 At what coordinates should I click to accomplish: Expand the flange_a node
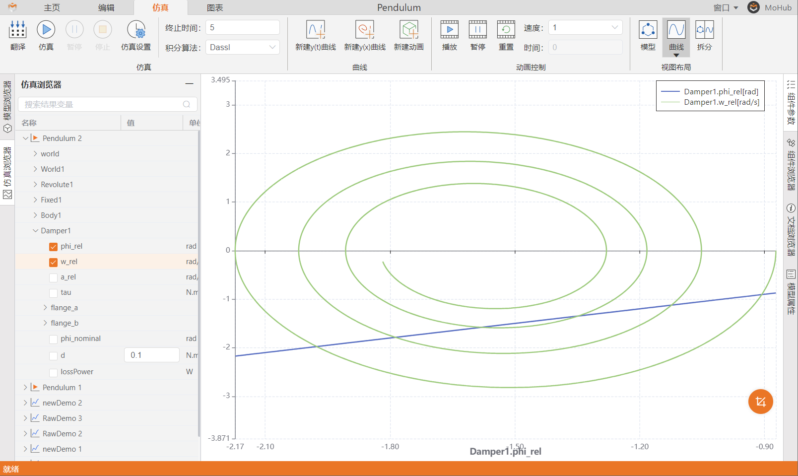pyautogui.click(x=45, y=308)
